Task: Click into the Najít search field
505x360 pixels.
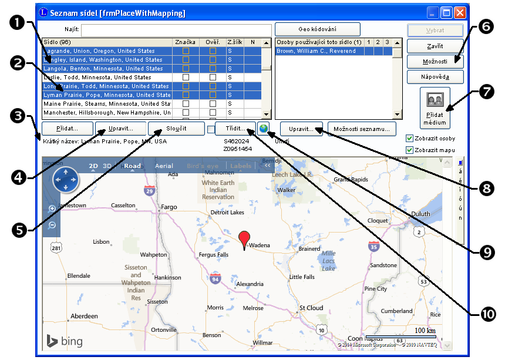Action: [176, 29]
